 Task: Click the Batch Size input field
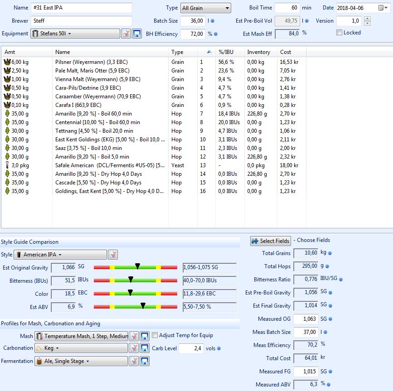click(x=193, y=21)
